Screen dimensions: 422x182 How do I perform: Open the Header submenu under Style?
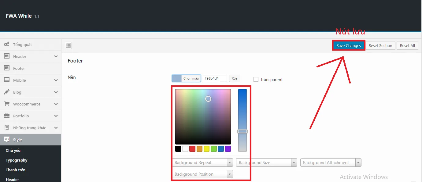point(12,180)
